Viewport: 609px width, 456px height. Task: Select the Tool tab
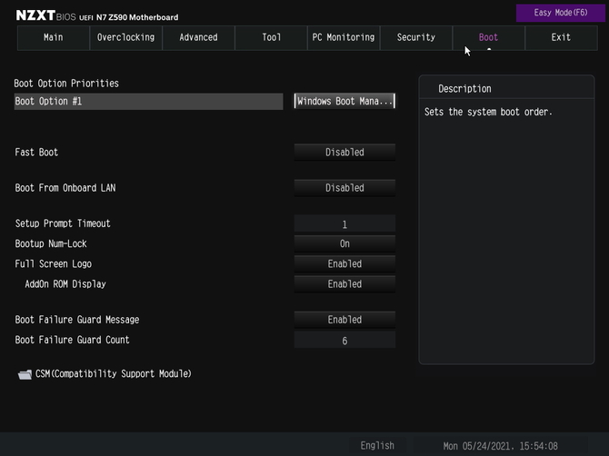[x=271, y=37]
